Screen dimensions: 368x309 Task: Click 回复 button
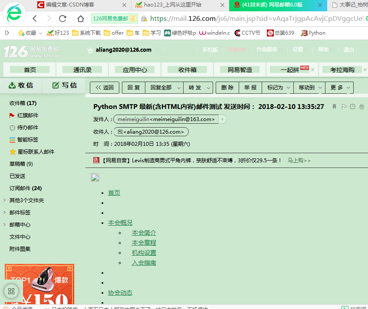click(x=134, y=88)
